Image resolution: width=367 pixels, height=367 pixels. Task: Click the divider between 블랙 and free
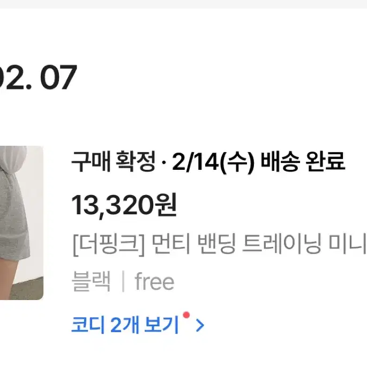point(123,281)
